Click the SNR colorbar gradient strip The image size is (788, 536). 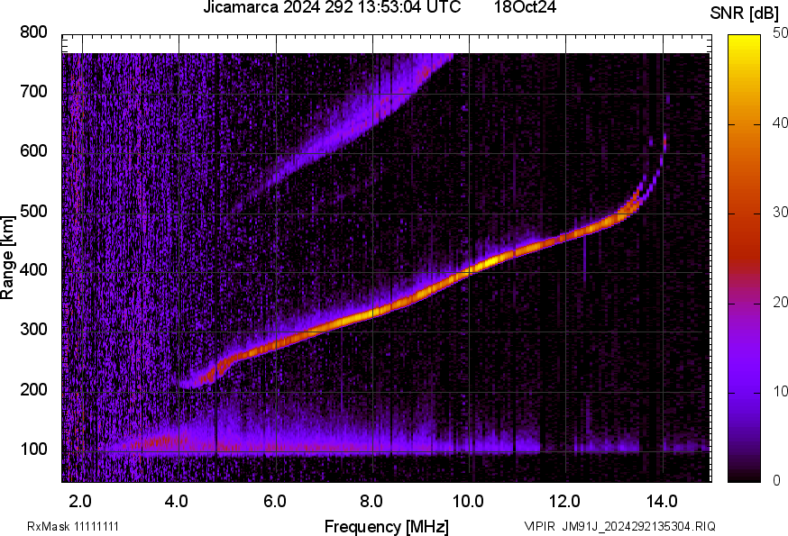[745, 259]
